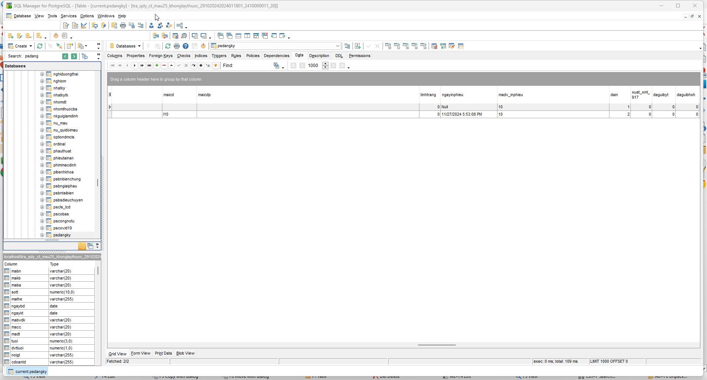
Task: Open the group manager three-people icon
Action: [x=160, y=25]
